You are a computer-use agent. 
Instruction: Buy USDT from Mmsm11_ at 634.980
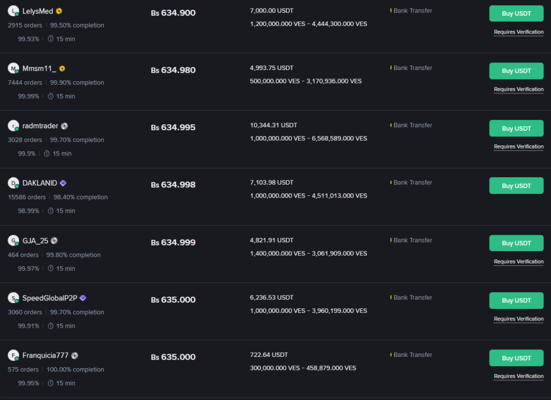tap(516, 71)
